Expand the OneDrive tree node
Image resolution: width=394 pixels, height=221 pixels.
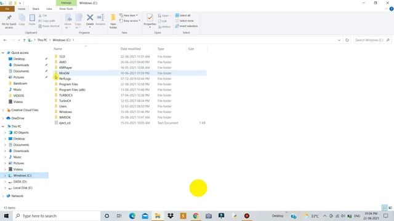[x=3, y=118]
